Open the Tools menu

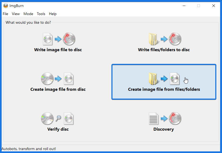(41, 14)
